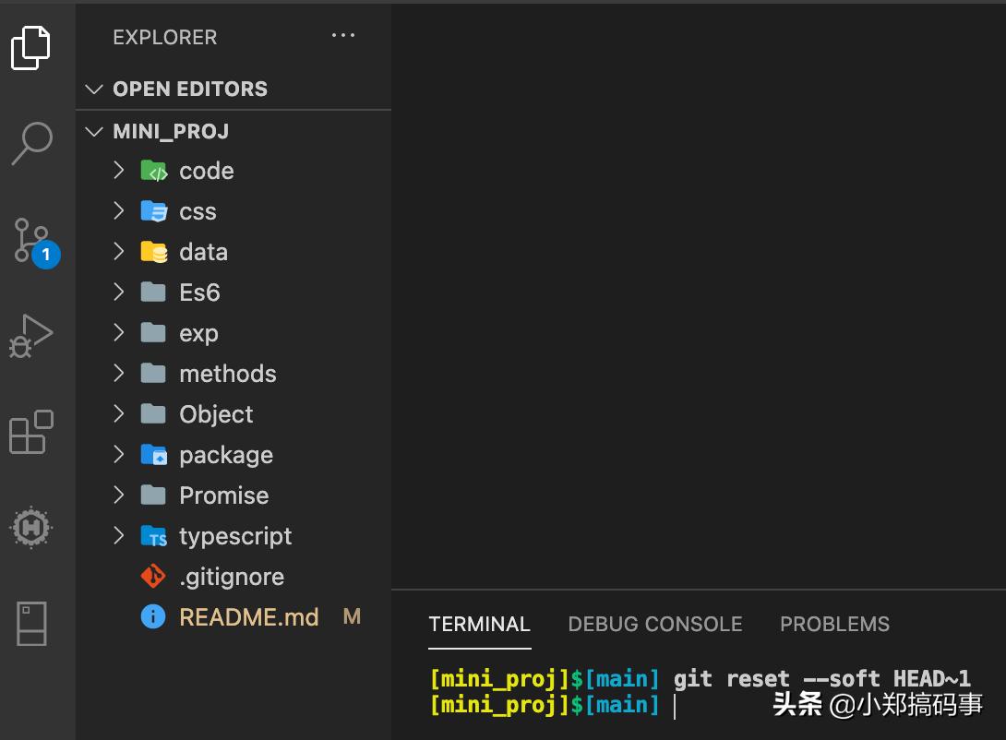Switch to the PROBLEMS tab
Screen dimensions: 1006x740
tap(834, 624)
